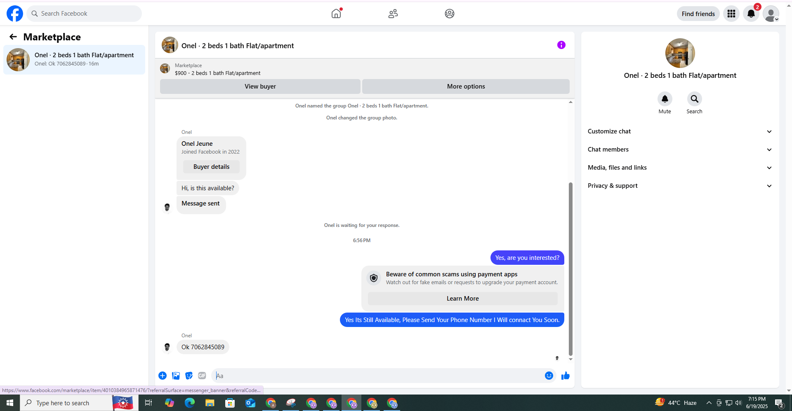Open the network status tray icon
Screen dimensions: 792x411
coord(729,403)
